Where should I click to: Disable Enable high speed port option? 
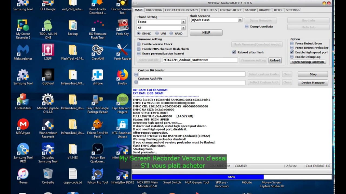(x=292, y=52)
